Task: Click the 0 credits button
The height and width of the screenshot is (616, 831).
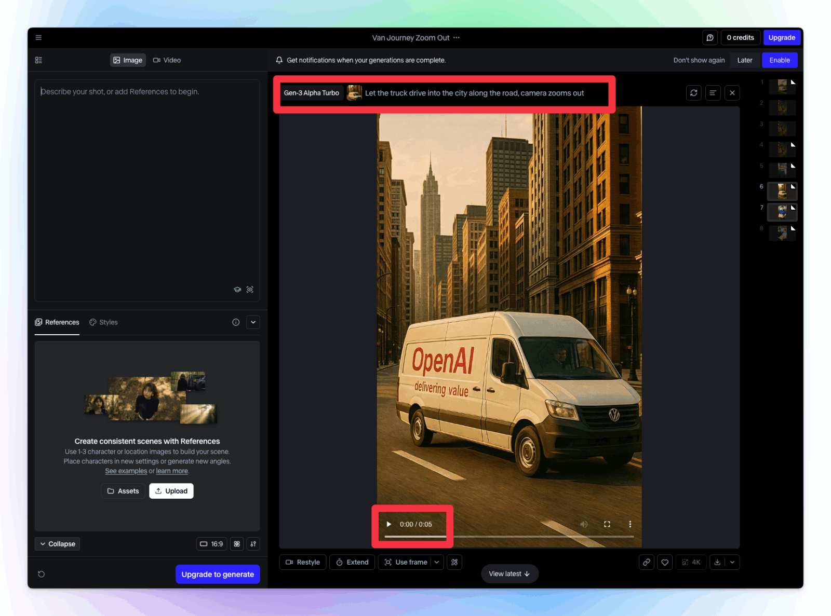Action: pyautogui.click(x=740, y=37)
